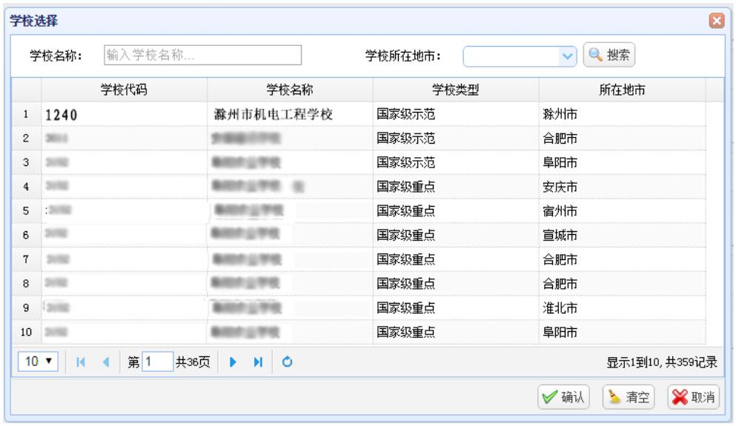Viewport: 736px width, 426px height.
Task: Focus the 学校名称 search input field
Action: click(x=202, y=54)
